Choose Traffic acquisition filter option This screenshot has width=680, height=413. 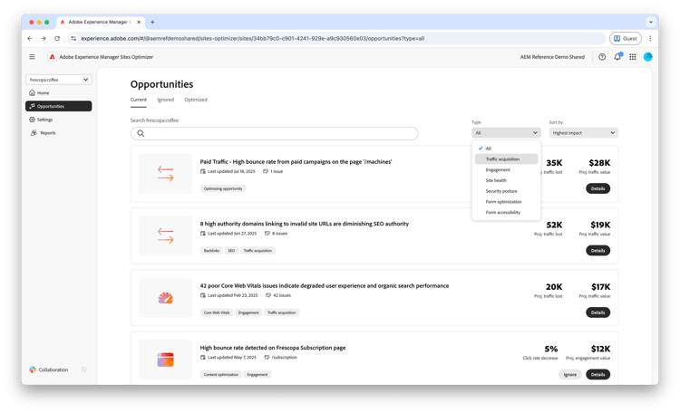(506, 159)
